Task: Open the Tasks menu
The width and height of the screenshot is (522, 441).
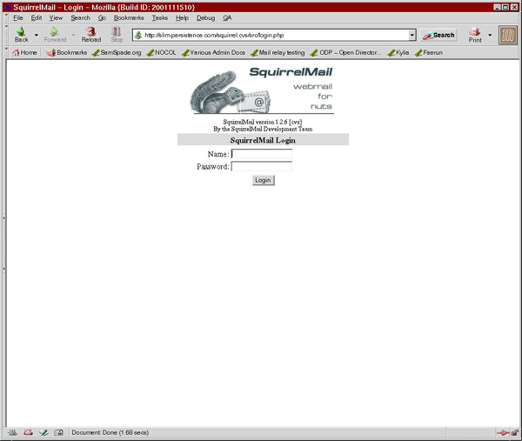Action: tap(160, 17)
